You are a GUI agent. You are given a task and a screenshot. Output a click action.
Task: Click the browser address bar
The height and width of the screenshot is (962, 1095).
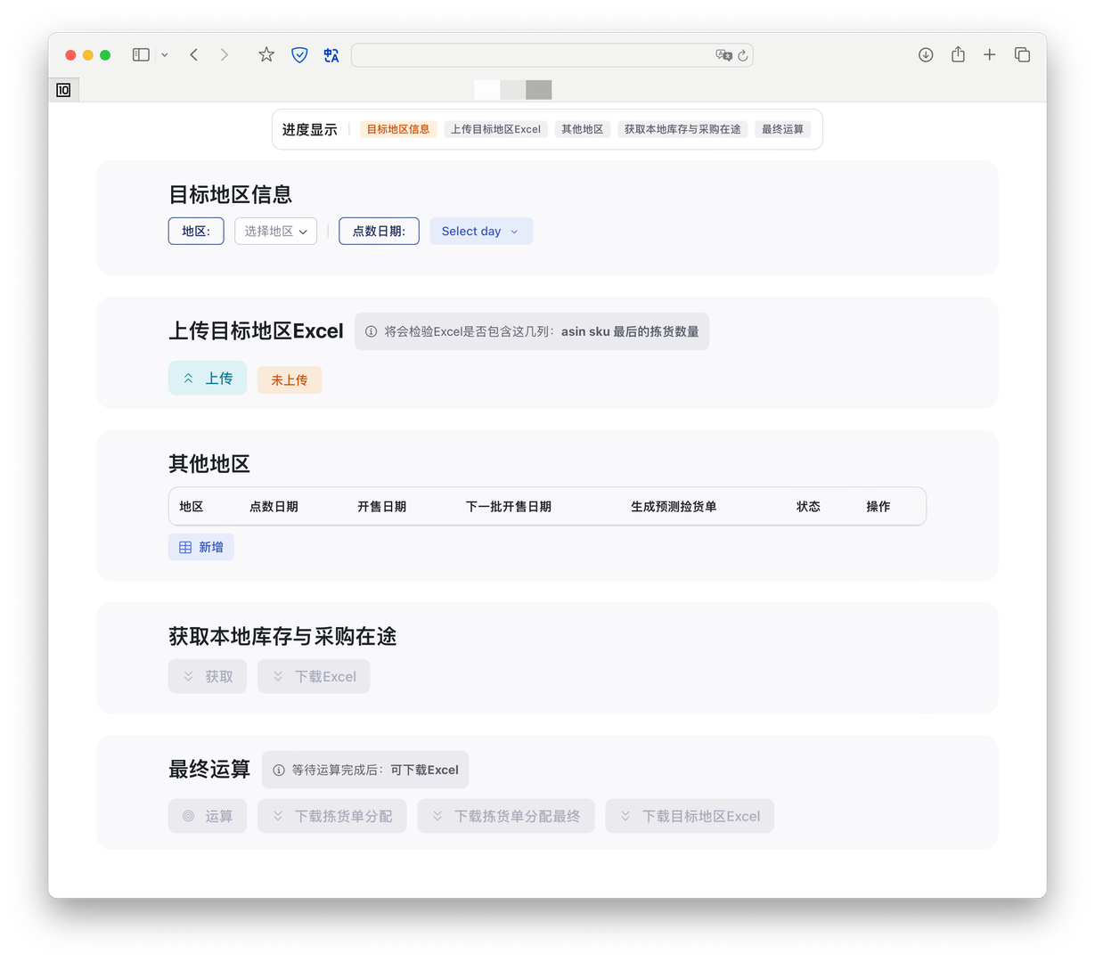(x=535, y=55)
